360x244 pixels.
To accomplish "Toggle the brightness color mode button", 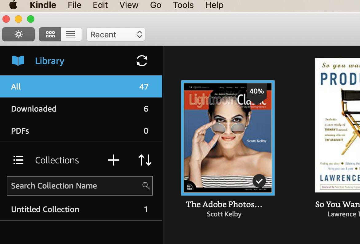I will point(18,34).
